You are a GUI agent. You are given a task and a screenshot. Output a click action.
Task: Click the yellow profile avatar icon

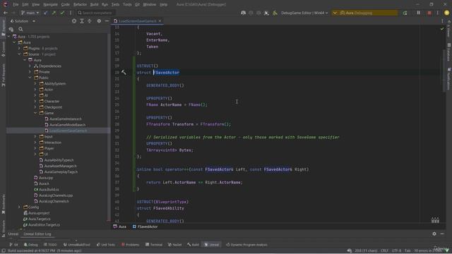pyautogui.click(x=446, y=13)
